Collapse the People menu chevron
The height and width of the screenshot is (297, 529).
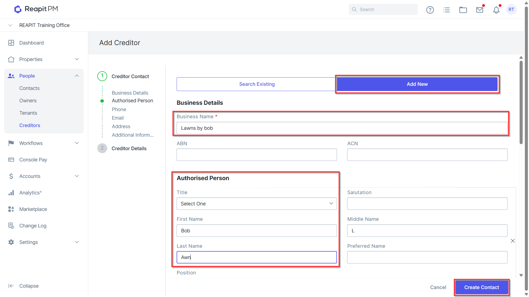77,76
